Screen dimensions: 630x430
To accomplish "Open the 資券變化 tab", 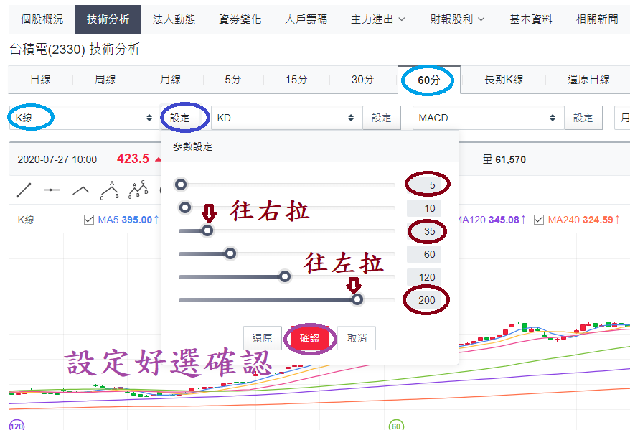I will pyautogui.click(x=240, y=19).
